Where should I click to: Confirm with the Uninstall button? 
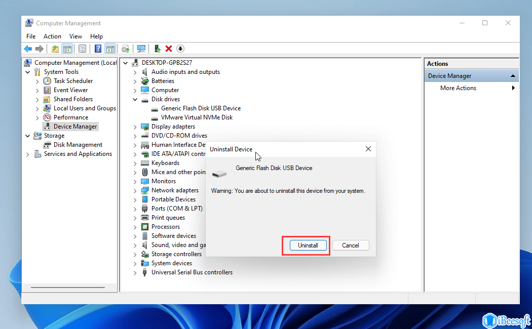pyautogui.click(x=308, y=245)
